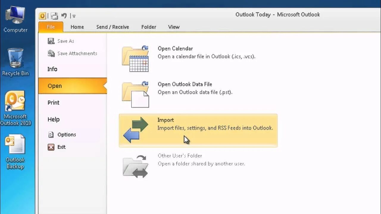Screen dimensions: 381x214
Task: Go to the Folder tab
Action: tap(149, 27)
